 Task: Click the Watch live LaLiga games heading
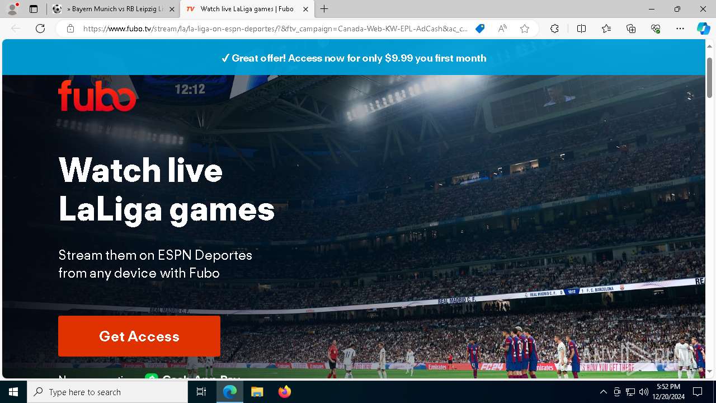point(167,189)
